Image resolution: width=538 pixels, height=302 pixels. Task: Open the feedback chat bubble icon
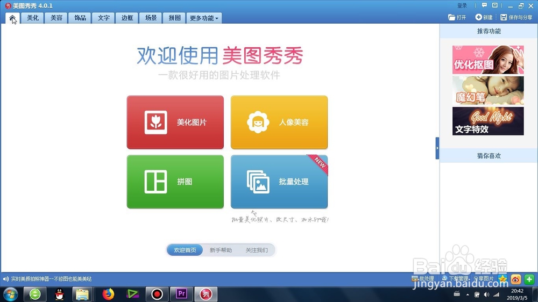pyautogui.click(x=485, y=5)
